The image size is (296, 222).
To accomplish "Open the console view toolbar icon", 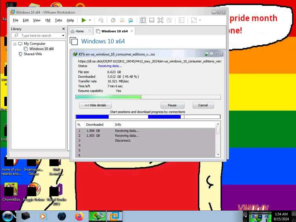I will pos(182,20).
